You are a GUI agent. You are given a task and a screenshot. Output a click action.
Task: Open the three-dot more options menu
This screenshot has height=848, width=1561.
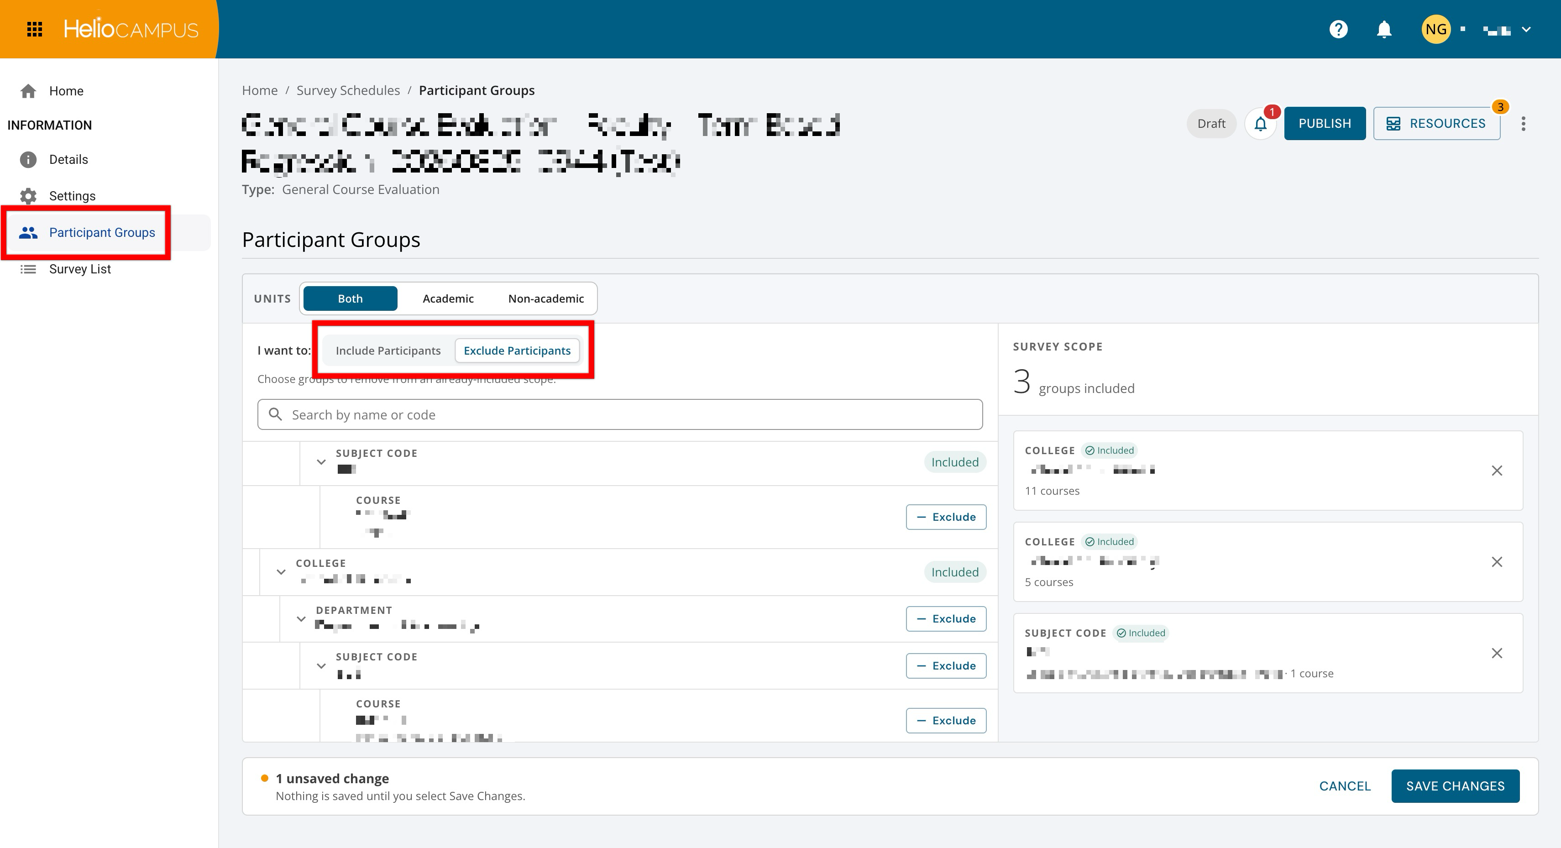click(1523, 124)
